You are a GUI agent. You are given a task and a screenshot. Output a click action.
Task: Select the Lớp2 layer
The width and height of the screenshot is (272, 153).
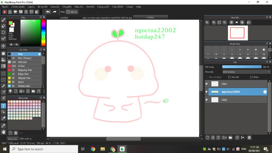236,100
